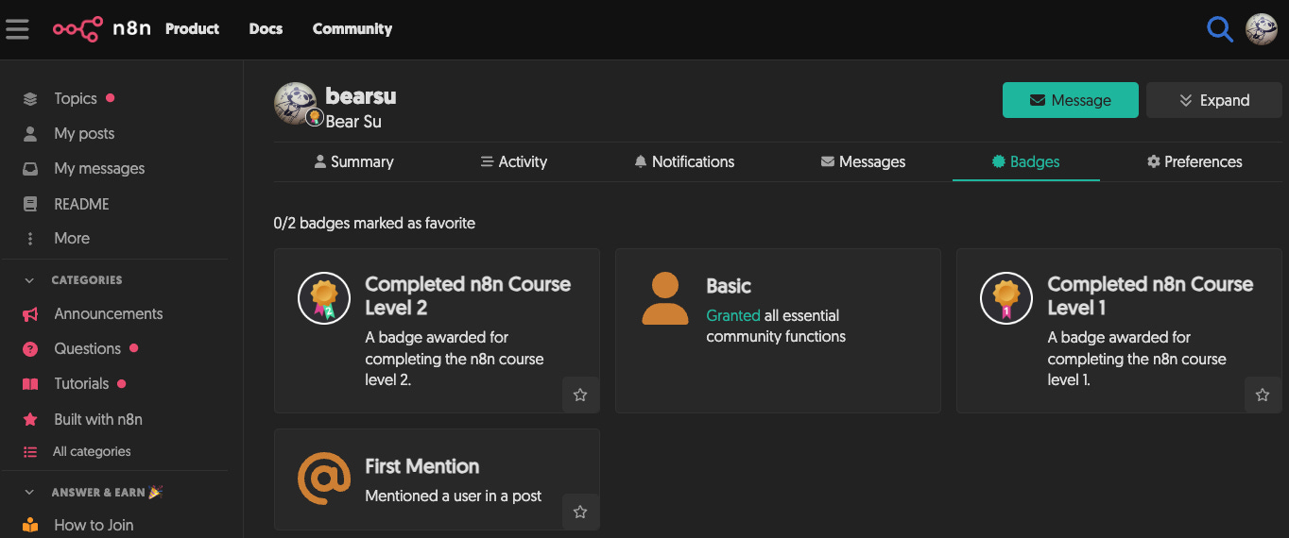Click the bearsu profile avatar picture
This screenshot has width=1289, height=538.
(295, 103)
